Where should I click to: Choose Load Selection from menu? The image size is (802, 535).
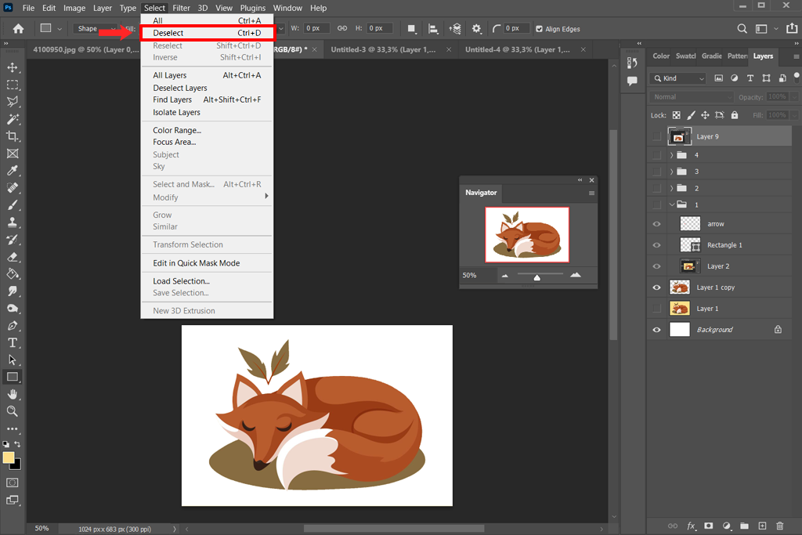pos(207,280)
